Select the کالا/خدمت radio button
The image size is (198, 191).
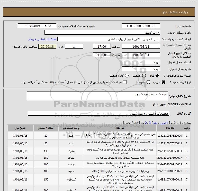[x=127, y=76]
